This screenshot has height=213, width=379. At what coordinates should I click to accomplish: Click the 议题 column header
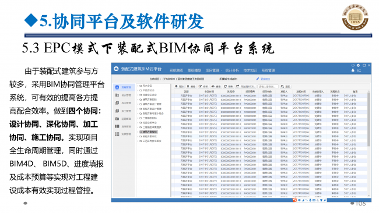(x=186, y=92)
